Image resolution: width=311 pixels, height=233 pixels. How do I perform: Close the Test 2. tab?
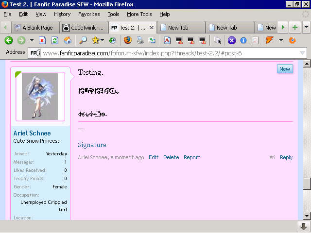pyautogui.click(x=152, y=28)
